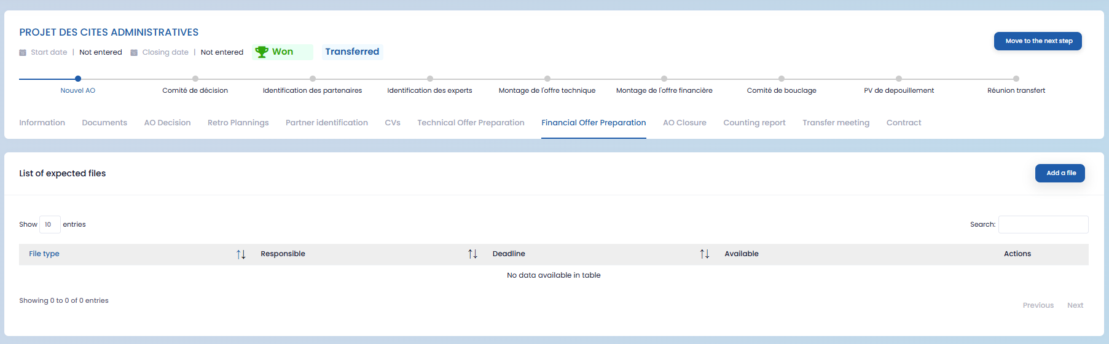Image resolution: width=1109 pixels, height=344 pixels.
Task: Click the PV de depouillement step dot
Action: (x=899, y=79)
